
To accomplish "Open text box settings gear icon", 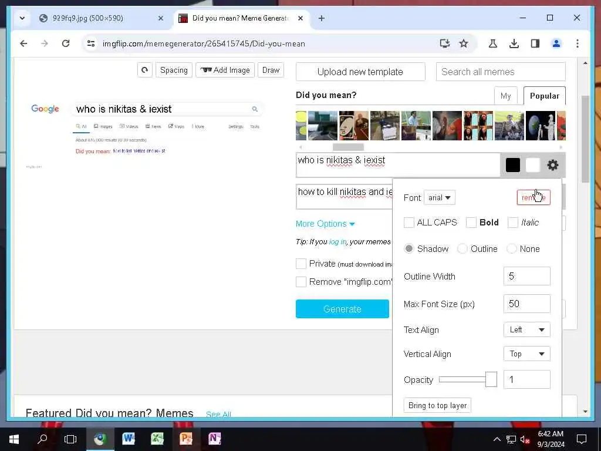I will pos(553,165).
